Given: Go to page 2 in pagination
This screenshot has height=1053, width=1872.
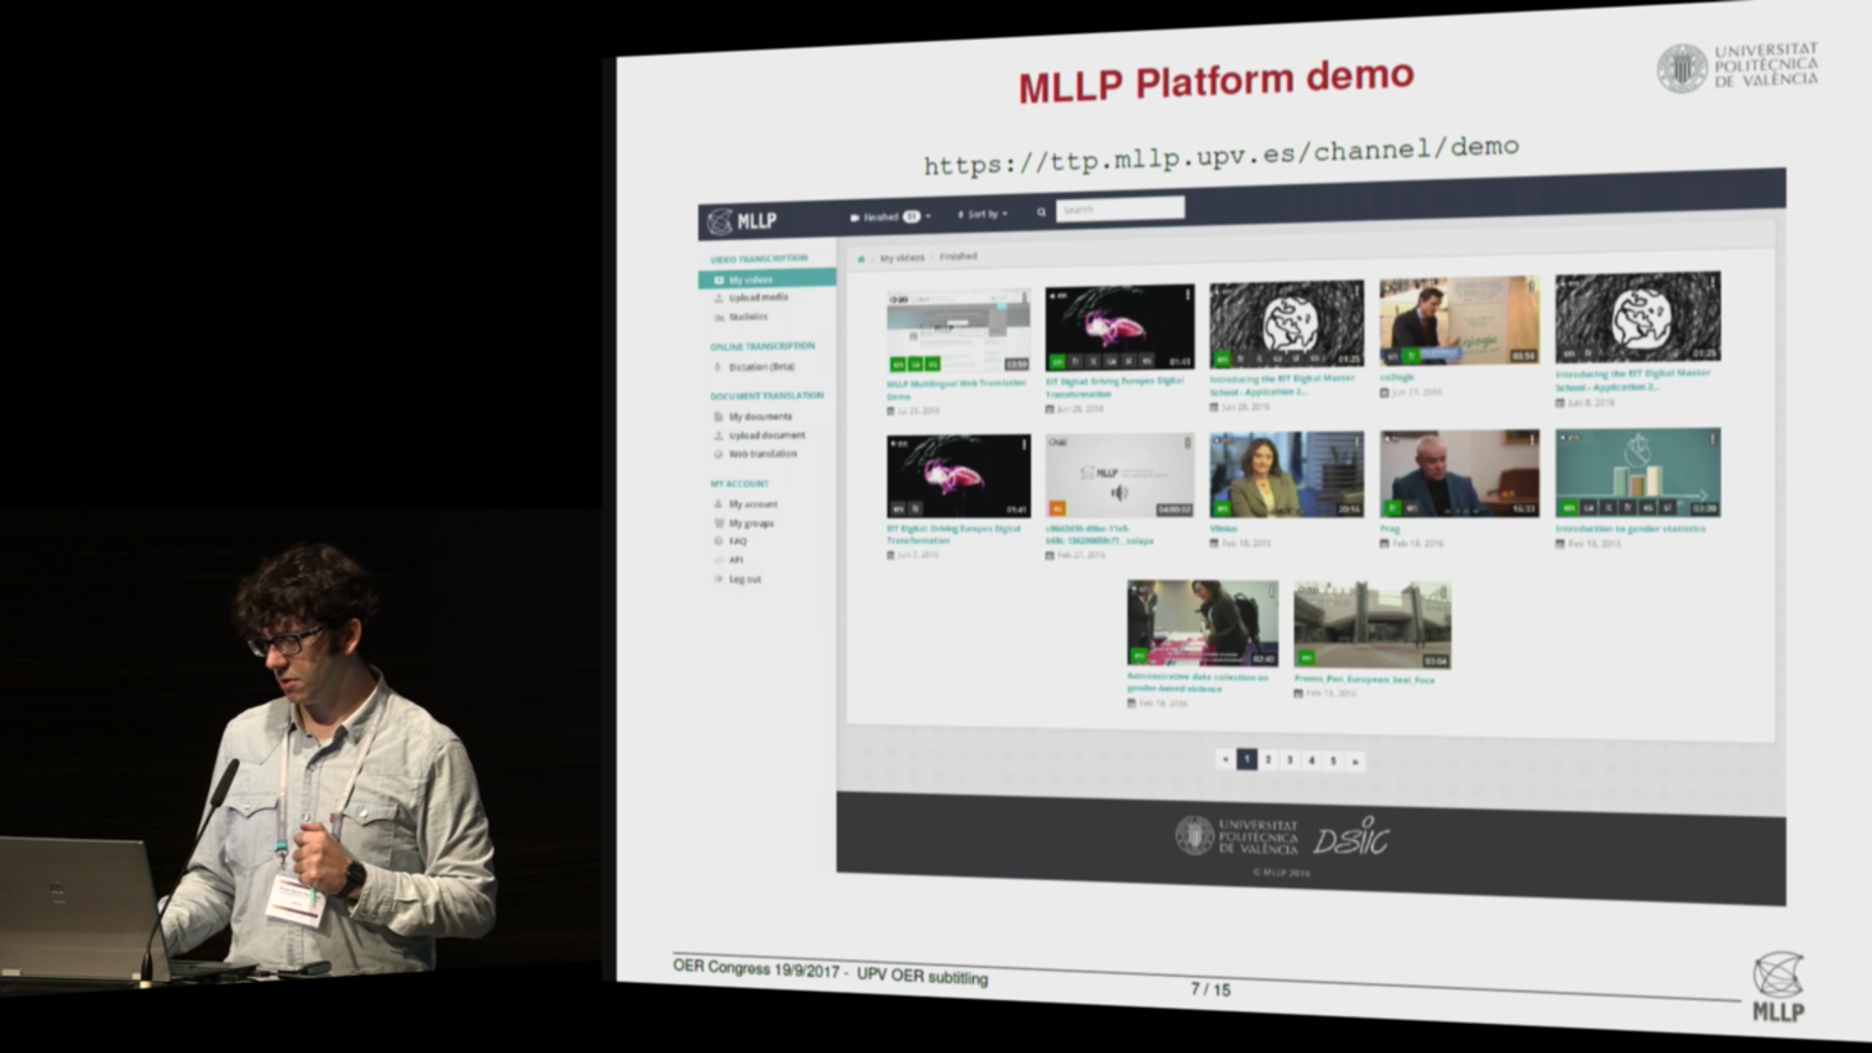Looking at the screenshot, I should coord(1268,760).
